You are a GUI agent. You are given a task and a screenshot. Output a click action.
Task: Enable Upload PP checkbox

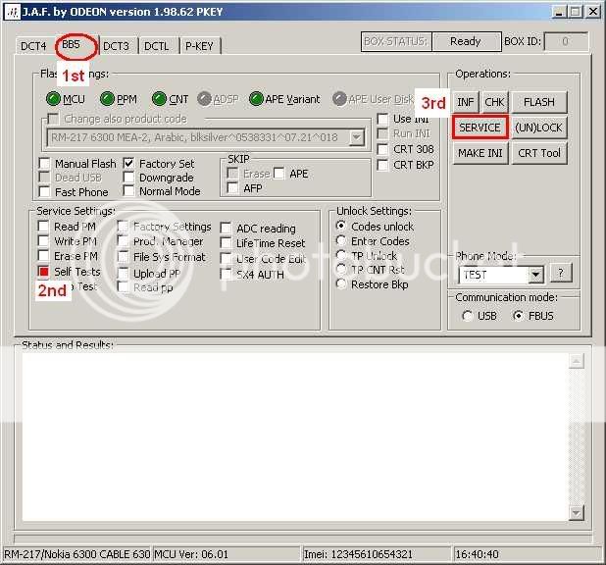click(123, 274)
